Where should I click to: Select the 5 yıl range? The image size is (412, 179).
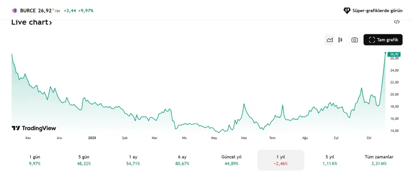coord(330,160)
